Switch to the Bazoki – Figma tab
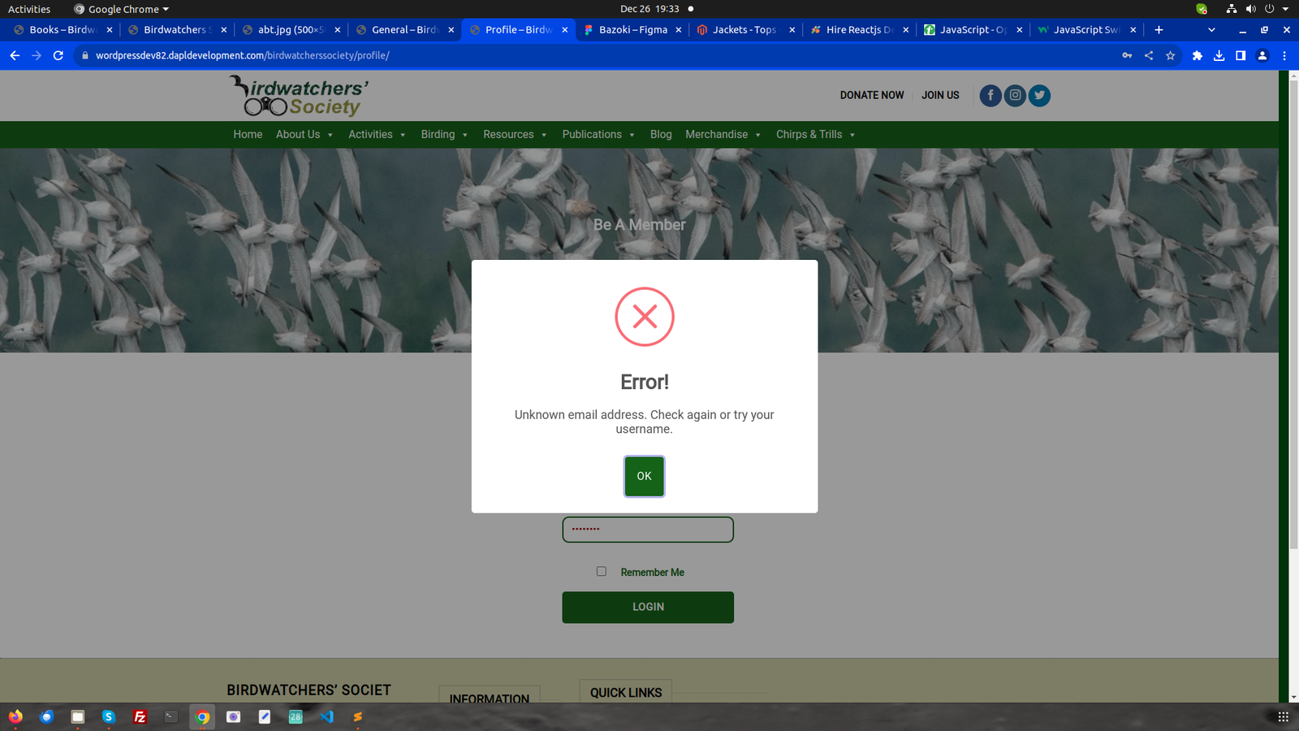This screenshot has height=731, width=1299. tap(632, 30)
